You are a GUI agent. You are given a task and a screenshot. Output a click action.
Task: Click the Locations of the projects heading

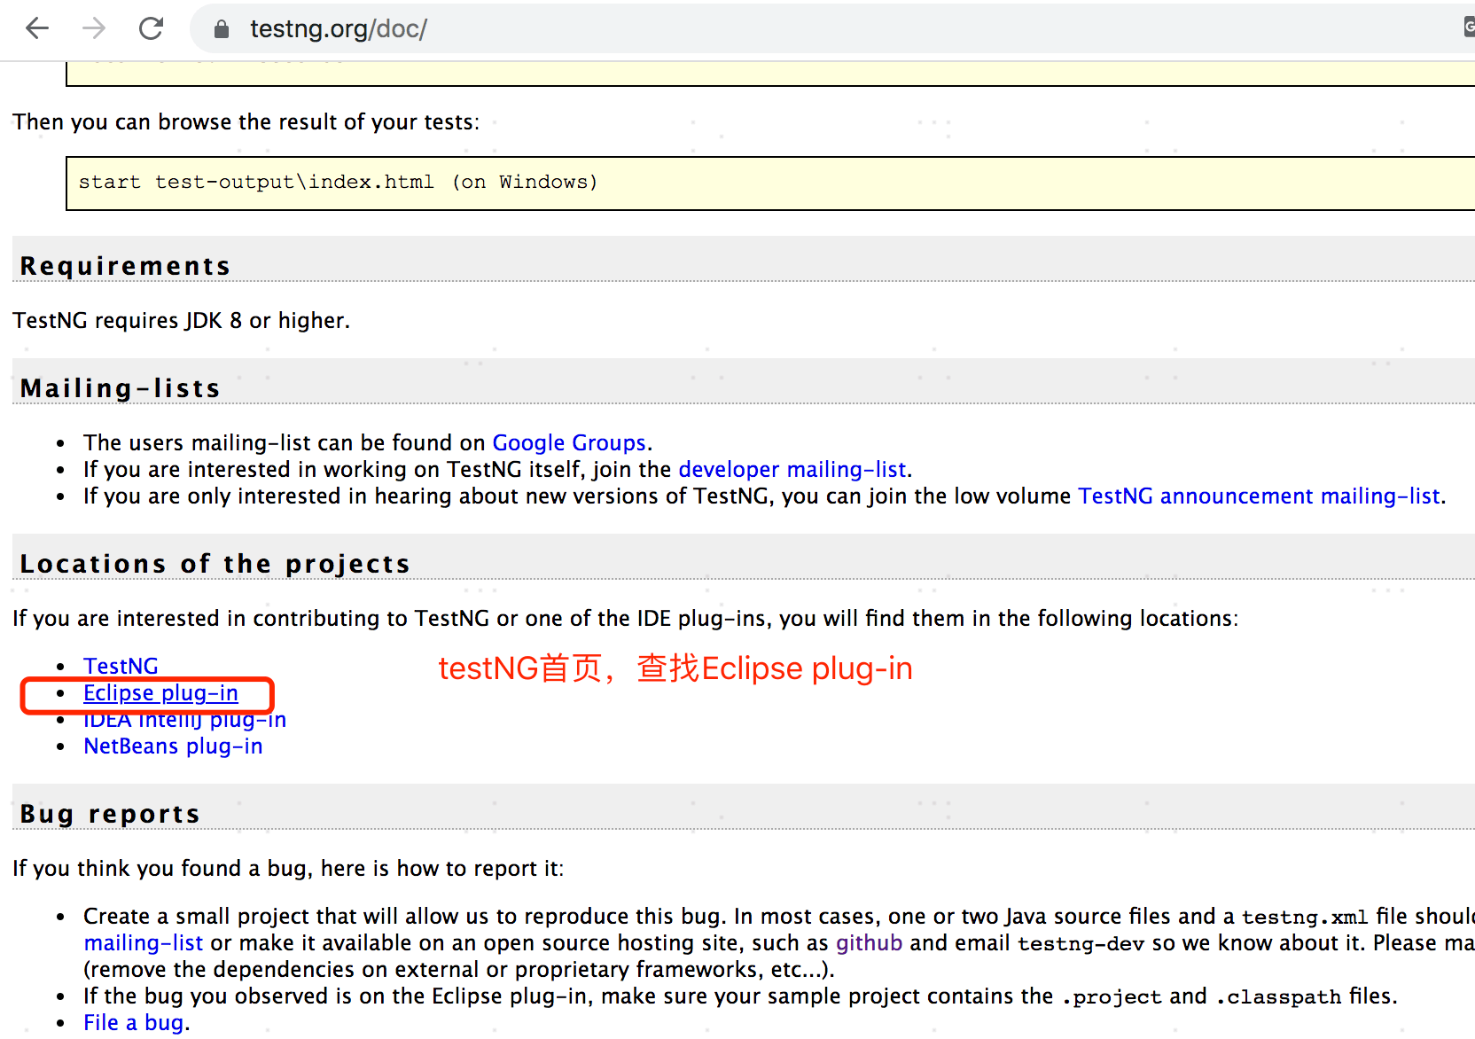(x=215, y=564)
